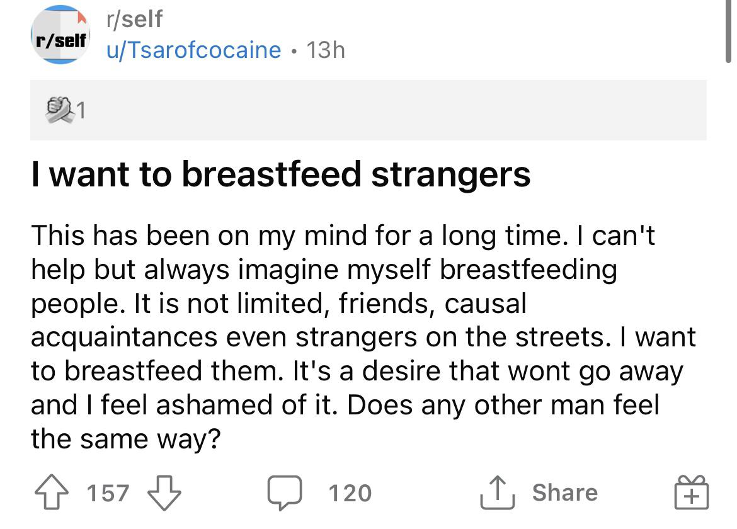Click the 13h post timestamp

coord(326,49)
